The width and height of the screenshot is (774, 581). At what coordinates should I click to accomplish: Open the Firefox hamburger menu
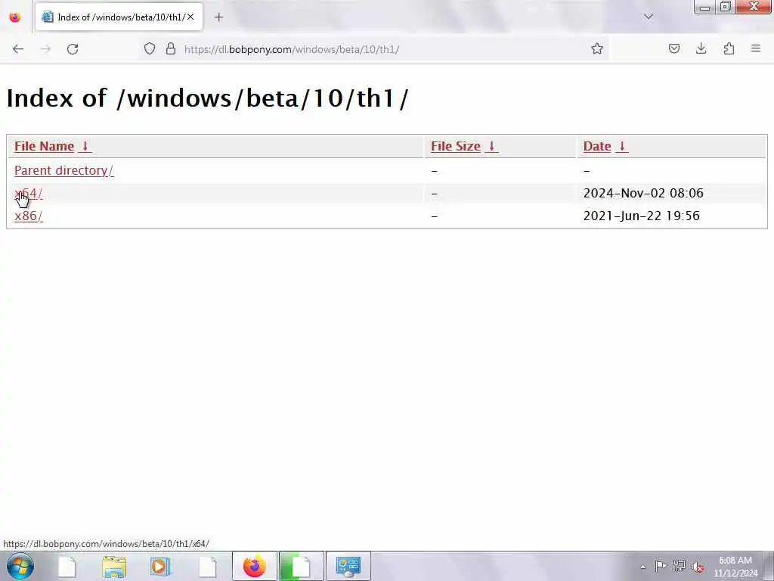(756, 49)
